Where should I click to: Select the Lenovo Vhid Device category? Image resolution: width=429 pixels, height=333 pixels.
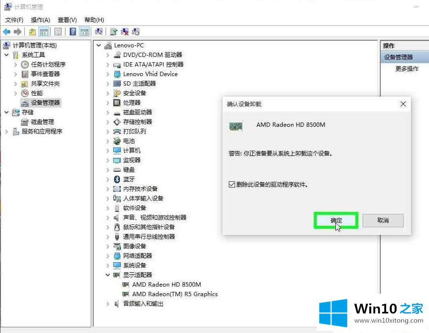[x=150, y=74]
